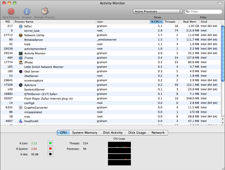Click the Sample Process icon

coord(45,11)
